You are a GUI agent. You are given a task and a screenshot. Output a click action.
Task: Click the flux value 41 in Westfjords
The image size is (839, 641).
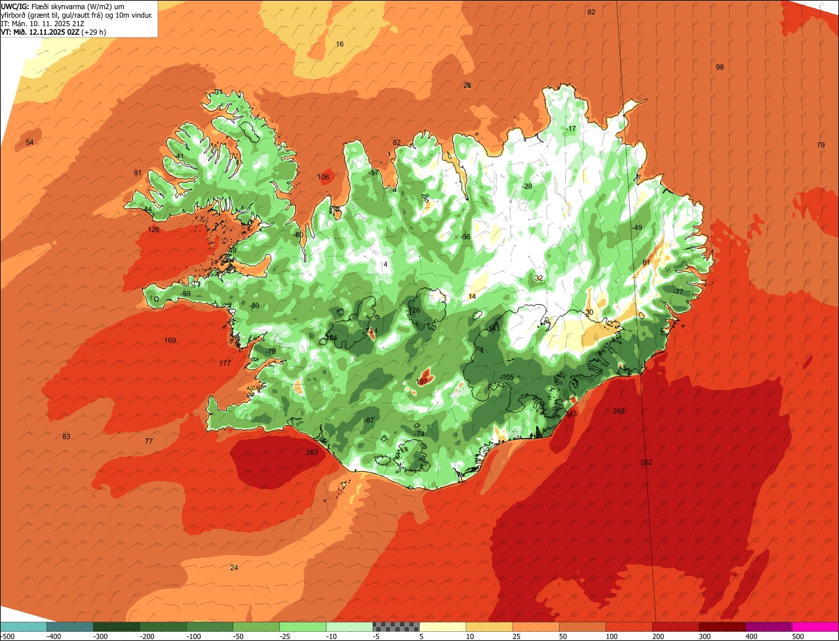(x=180, y=156)
